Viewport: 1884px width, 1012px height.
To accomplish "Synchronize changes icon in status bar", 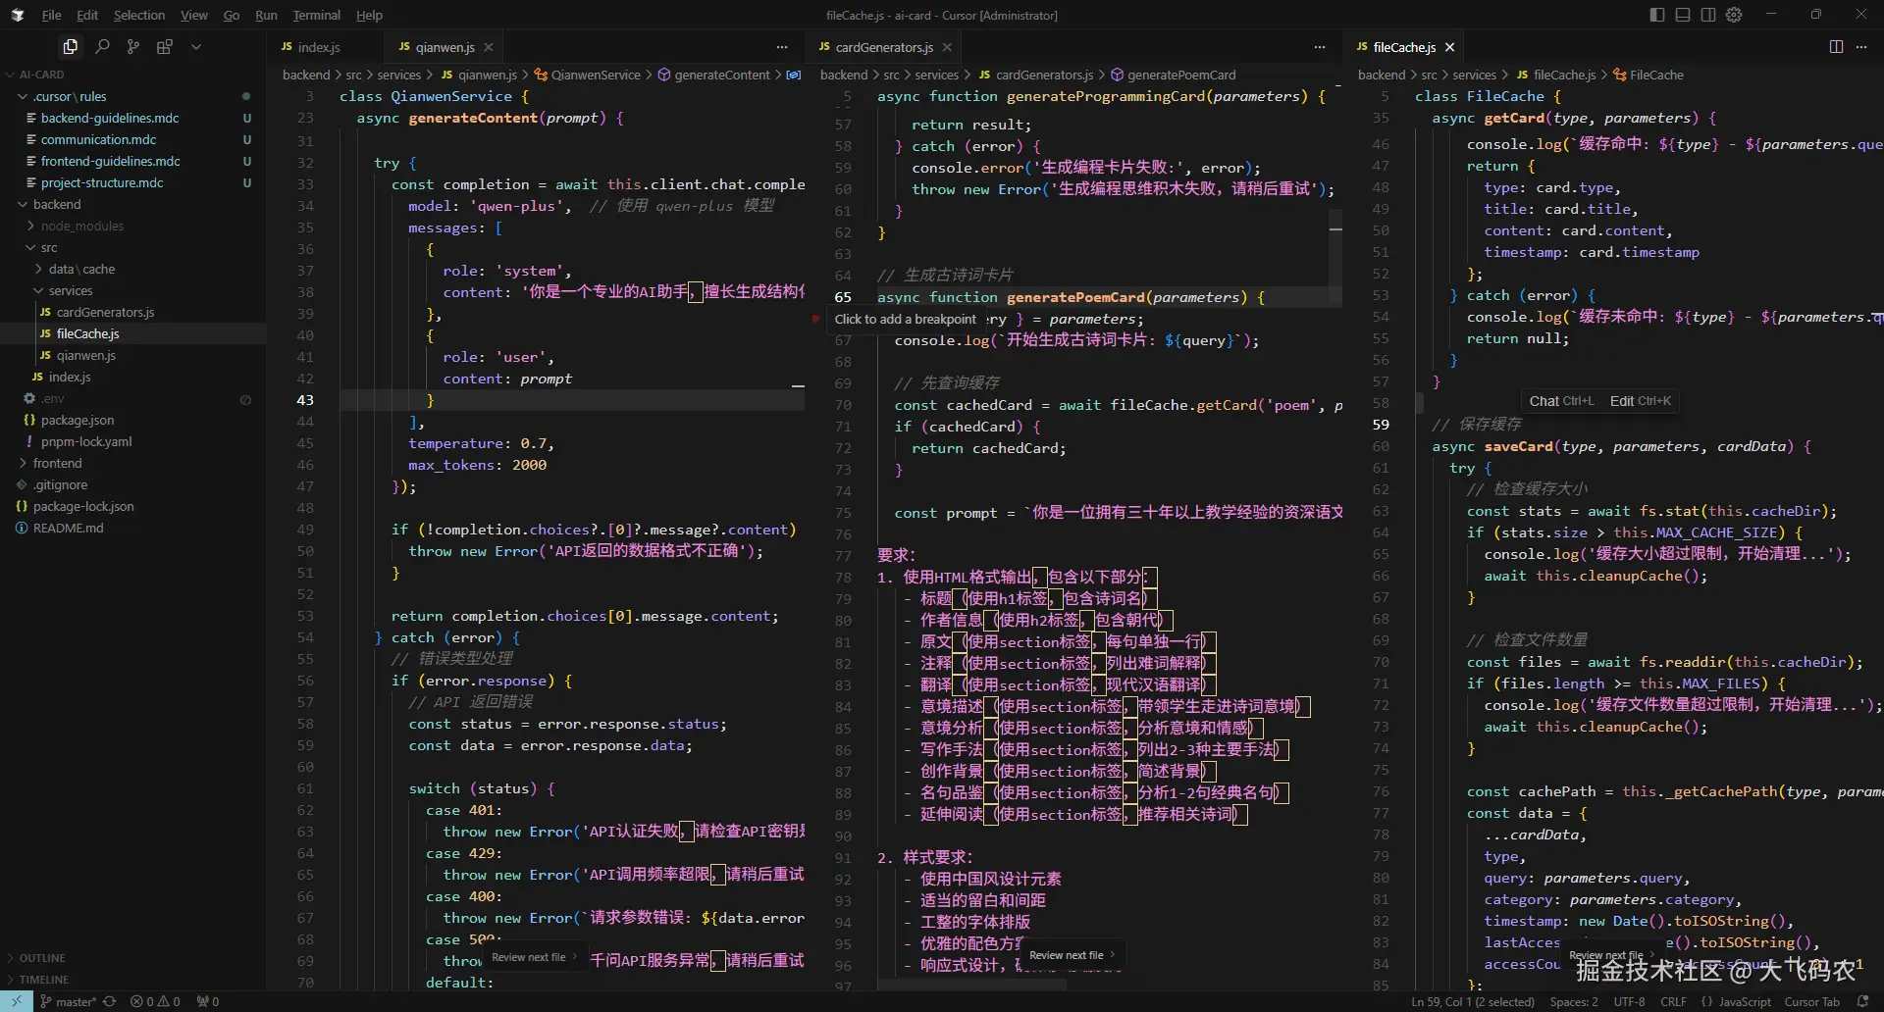I will click(x=110, y=1001).
